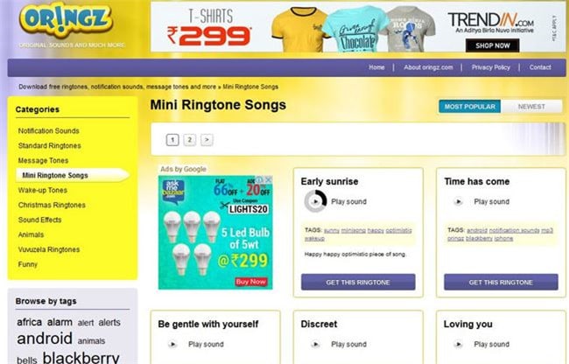Go to next page arrow
The image size is (569, 364).
click(x=207, y=140)
